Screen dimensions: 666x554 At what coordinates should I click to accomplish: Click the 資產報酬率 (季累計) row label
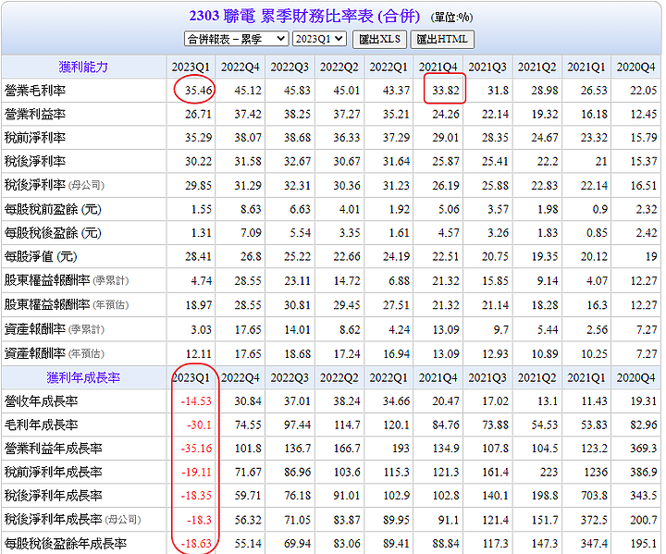(x=54, y=329)
